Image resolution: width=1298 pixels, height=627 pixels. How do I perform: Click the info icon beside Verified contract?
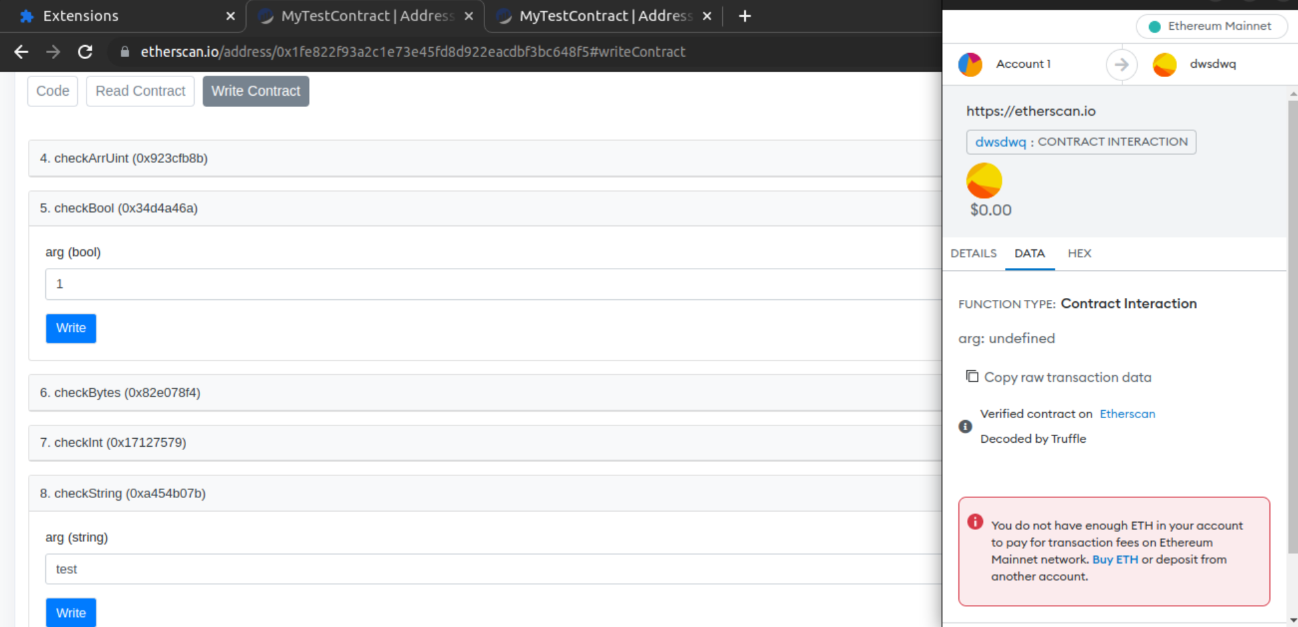(965, 426)
